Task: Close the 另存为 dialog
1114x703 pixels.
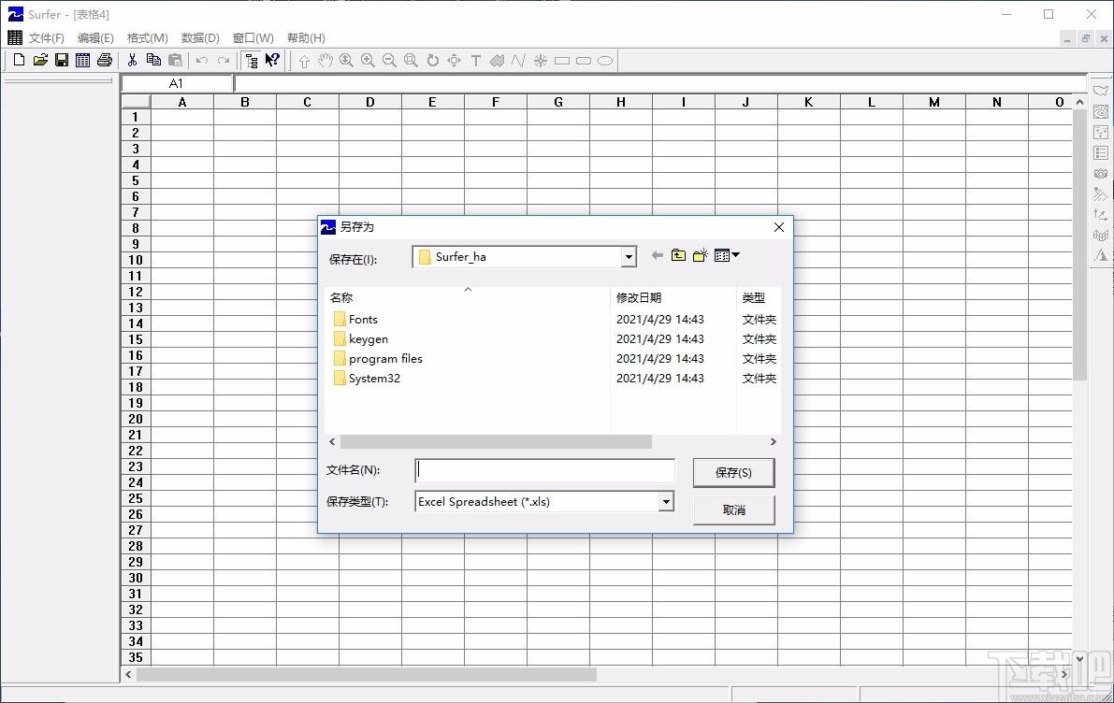Action: point(778,227)
